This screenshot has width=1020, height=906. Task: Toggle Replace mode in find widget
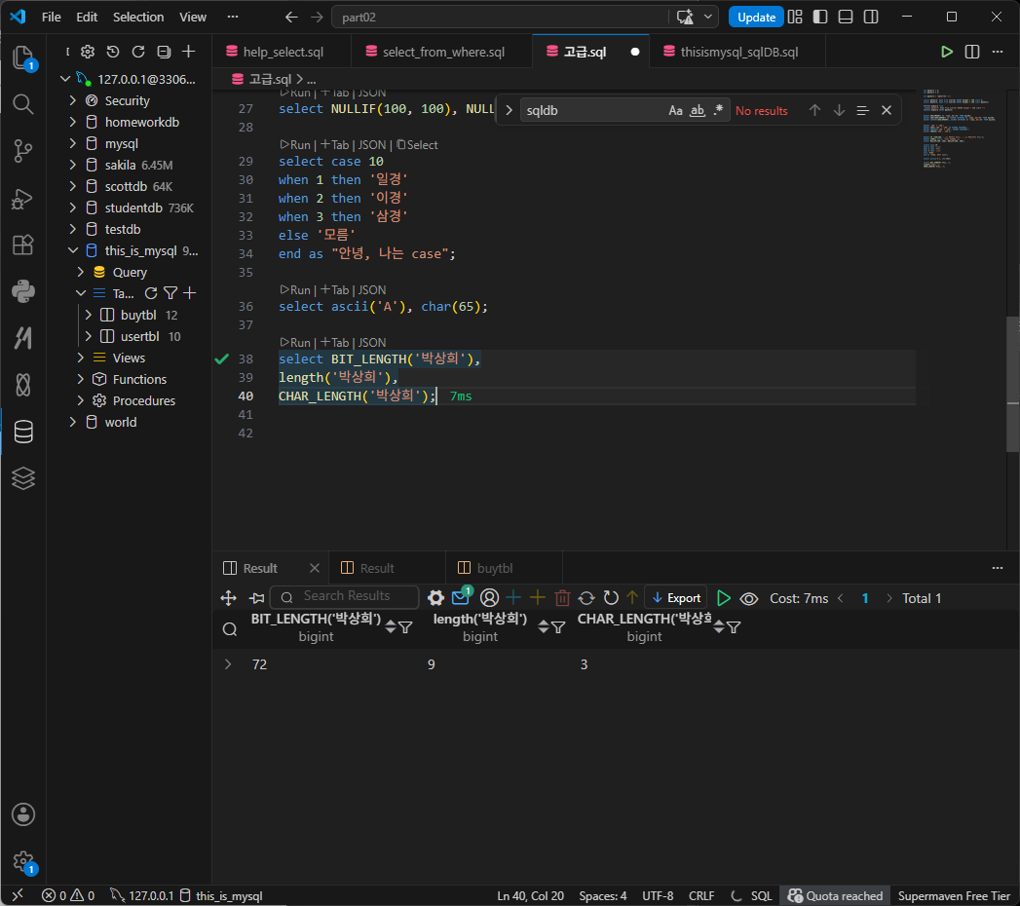coord(509,110)
